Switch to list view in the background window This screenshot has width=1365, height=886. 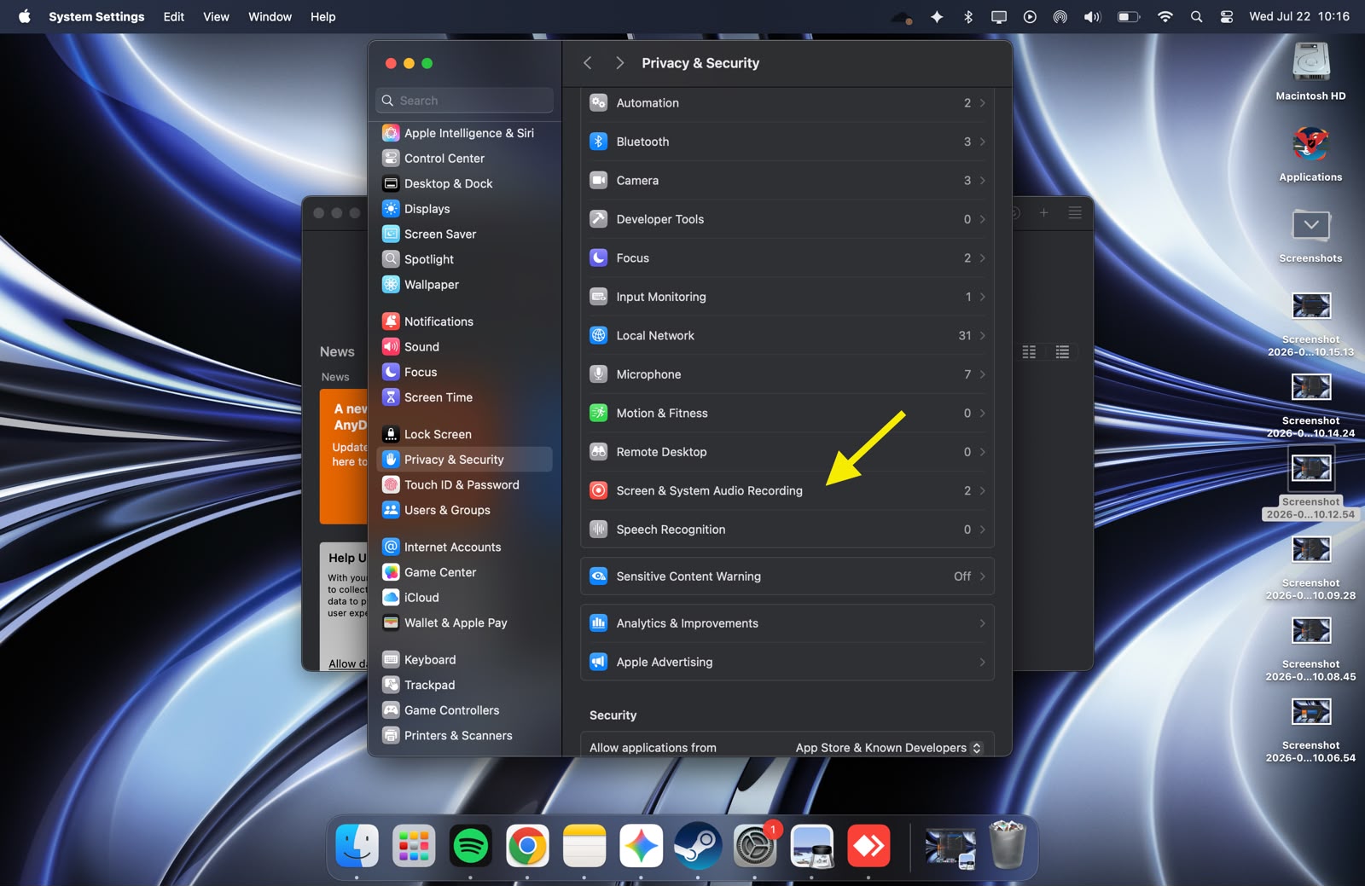coord(1062,352)
